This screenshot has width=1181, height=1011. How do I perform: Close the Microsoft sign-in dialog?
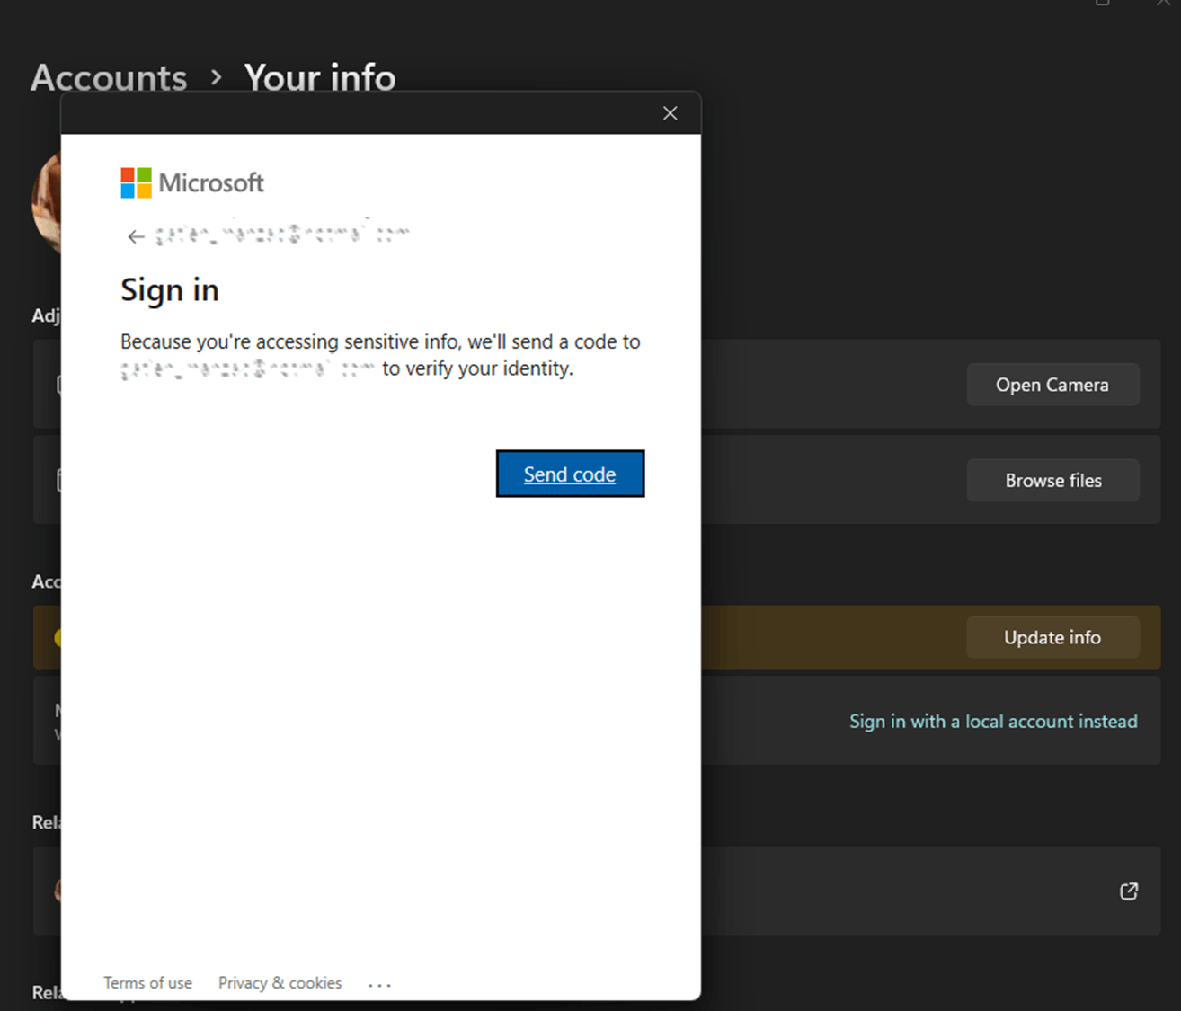pos(670,113)
